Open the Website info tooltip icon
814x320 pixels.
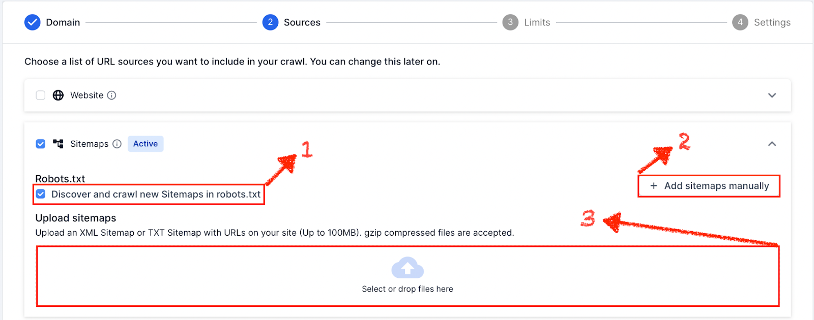tap(112, 95)
